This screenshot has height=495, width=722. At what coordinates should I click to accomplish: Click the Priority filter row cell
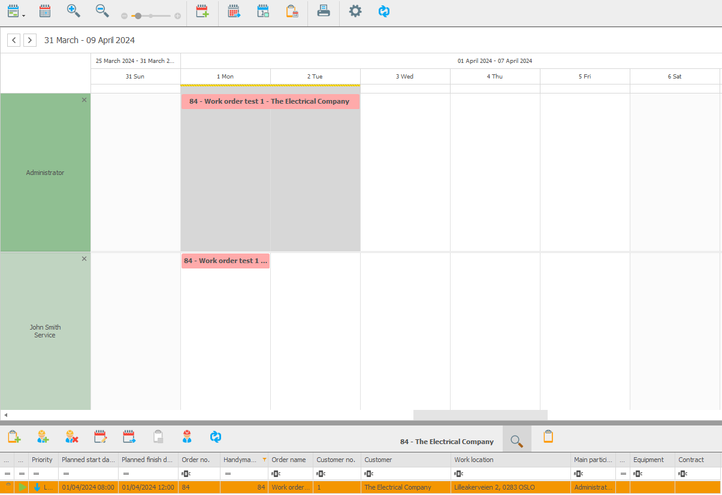coord(43,473)
